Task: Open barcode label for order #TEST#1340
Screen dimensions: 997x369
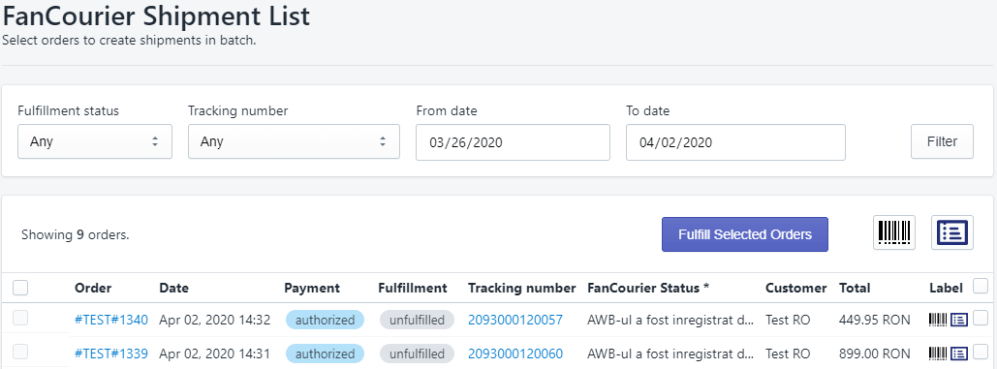Action: point(938,320)
